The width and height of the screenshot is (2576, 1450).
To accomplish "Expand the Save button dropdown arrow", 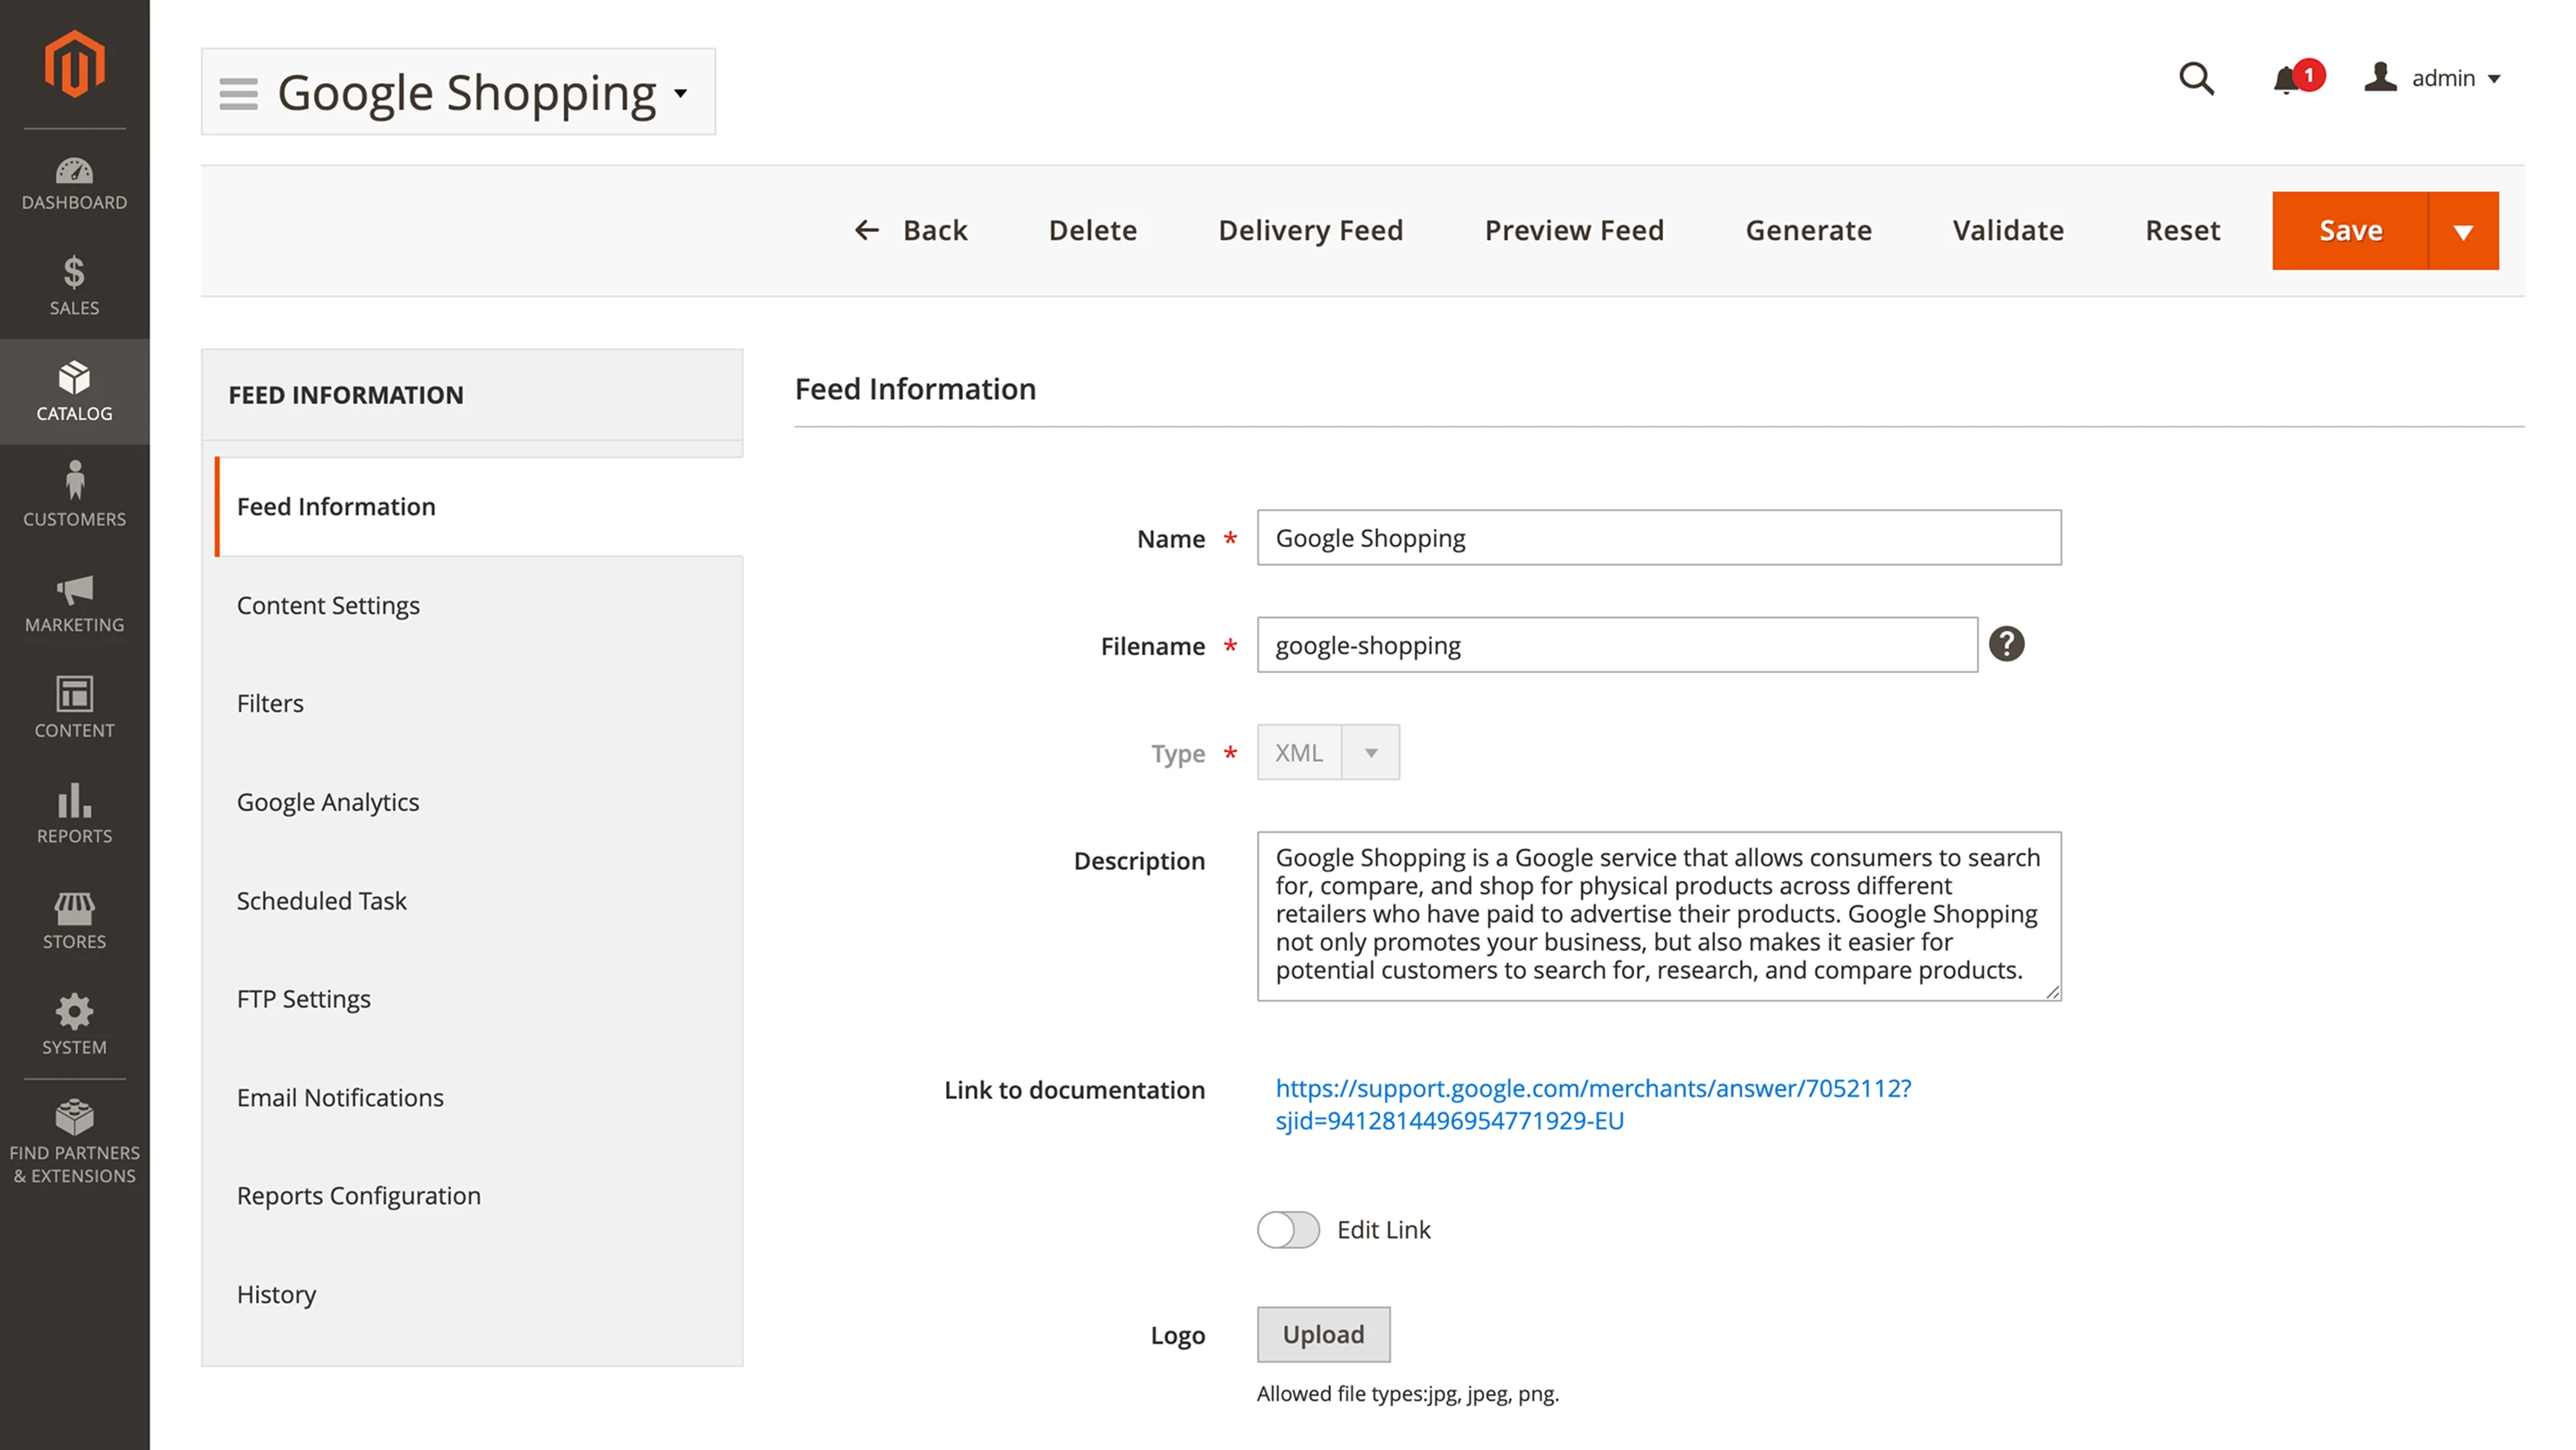I will [x=2463, y=231].
